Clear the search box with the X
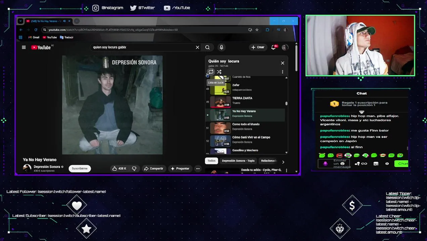The width and height of the screenshot is (427, 241). [x=197, y=47]
